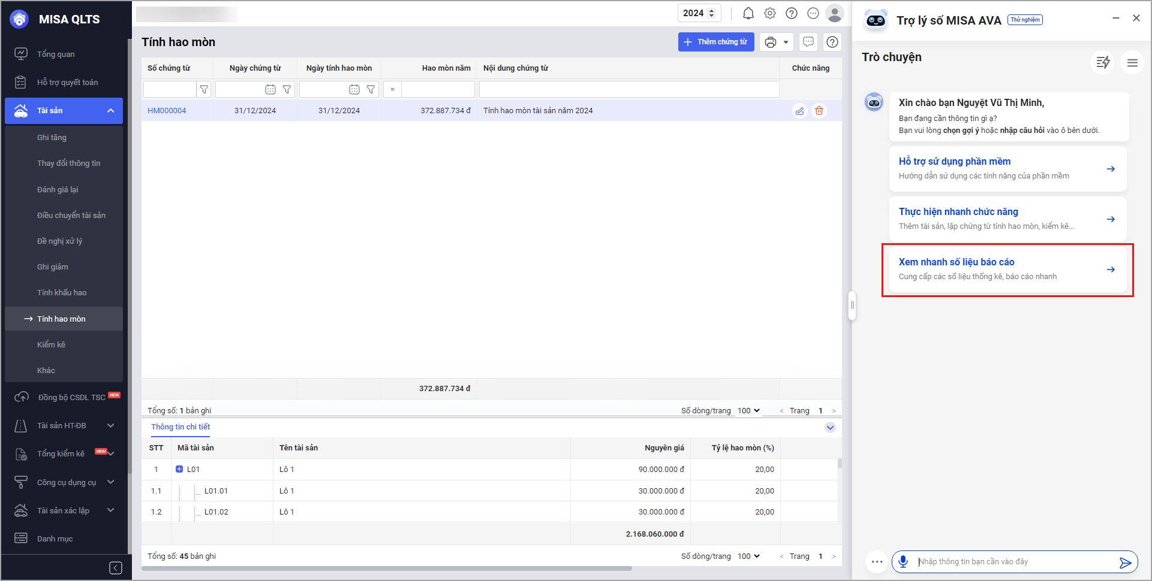Click Thêm chứng từ button
Image resolution: width=1152 pixels, height=581 pixels.
[716, 42]
